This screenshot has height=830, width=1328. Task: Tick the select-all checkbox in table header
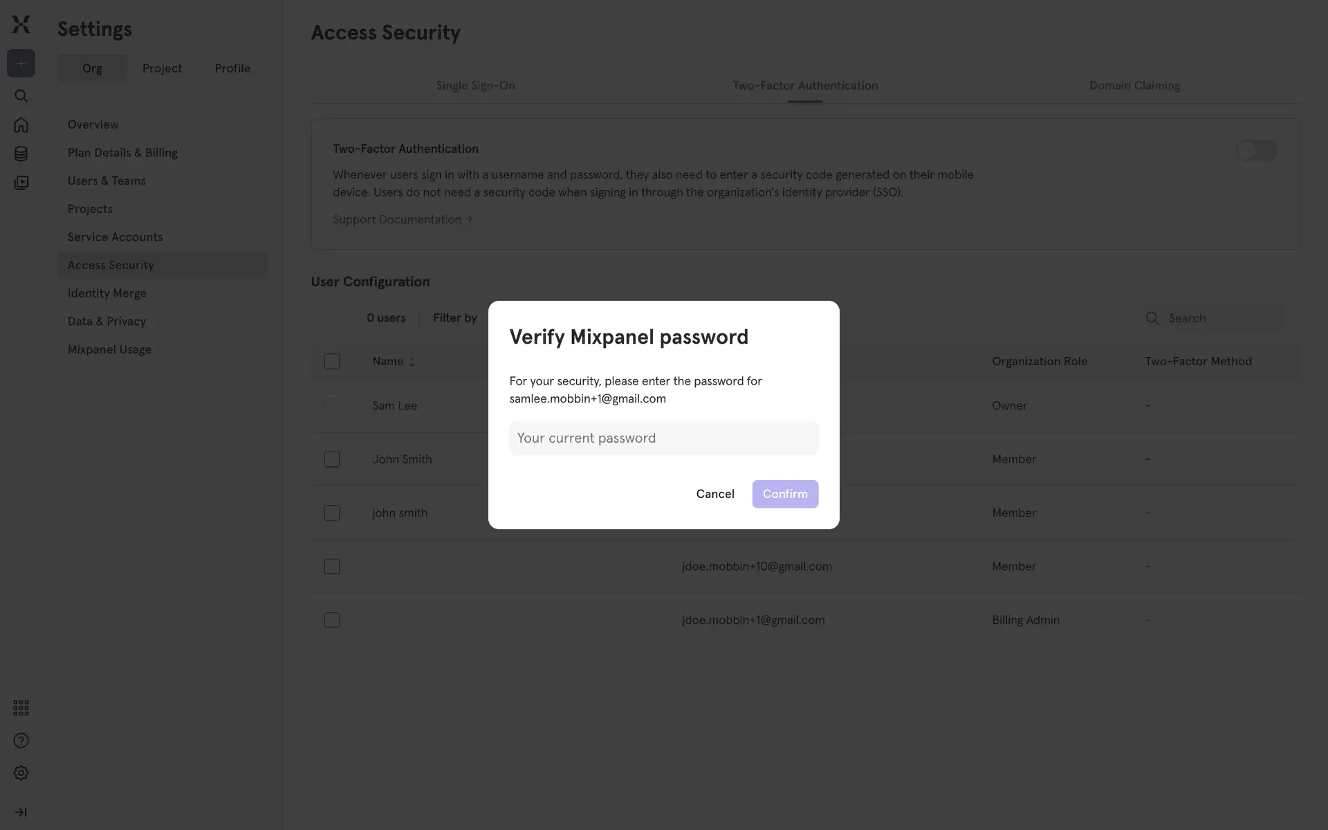tap(332, 361)
